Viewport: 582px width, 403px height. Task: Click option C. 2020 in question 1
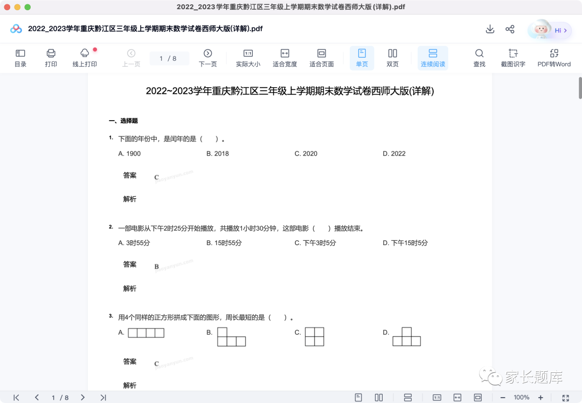306,154
